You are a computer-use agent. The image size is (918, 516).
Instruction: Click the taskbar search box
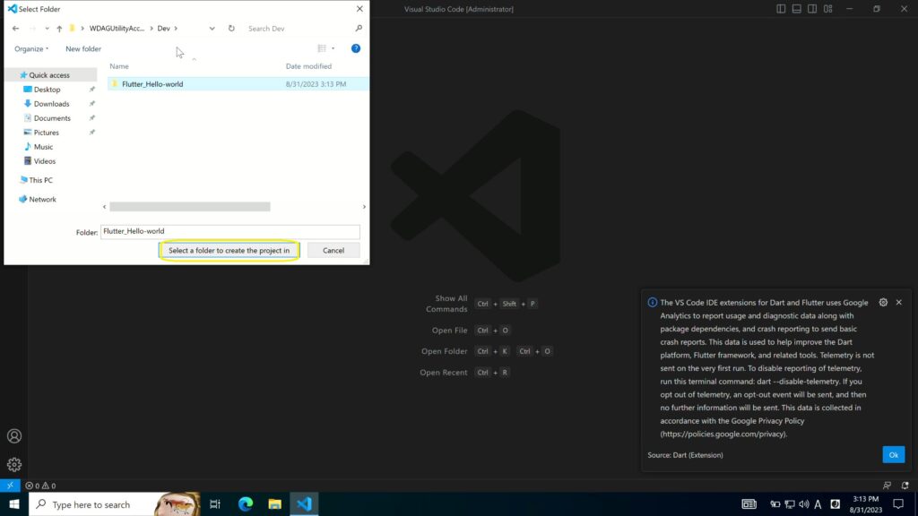point(114,503)
